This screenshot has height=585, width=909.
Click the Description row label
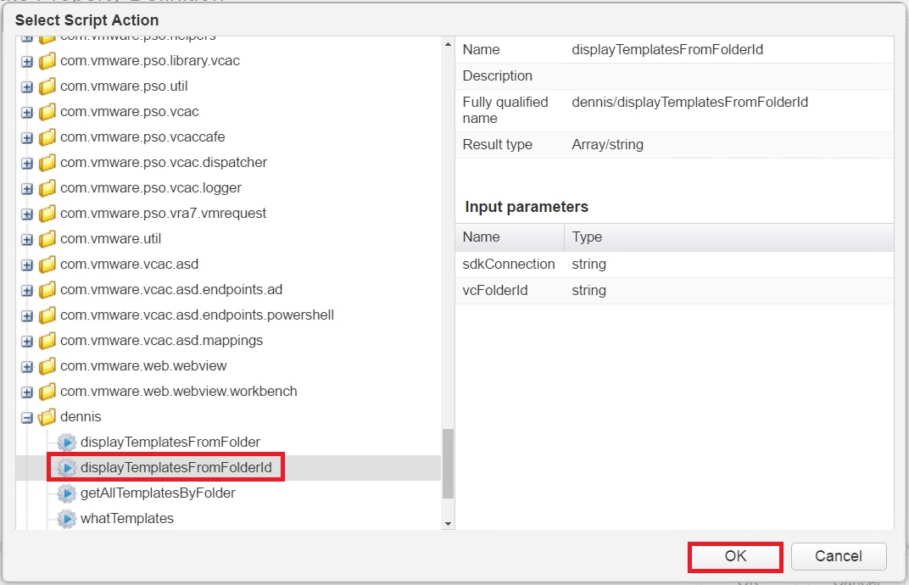click(498, 76)
